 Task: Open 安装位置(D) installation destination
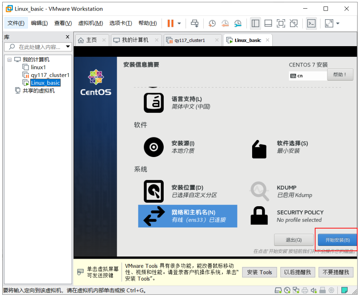181,191
